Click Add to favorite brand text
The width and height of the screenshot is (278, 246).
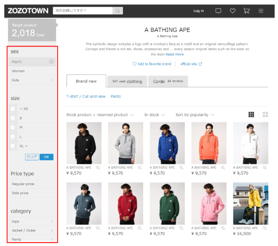pos(154,64)
